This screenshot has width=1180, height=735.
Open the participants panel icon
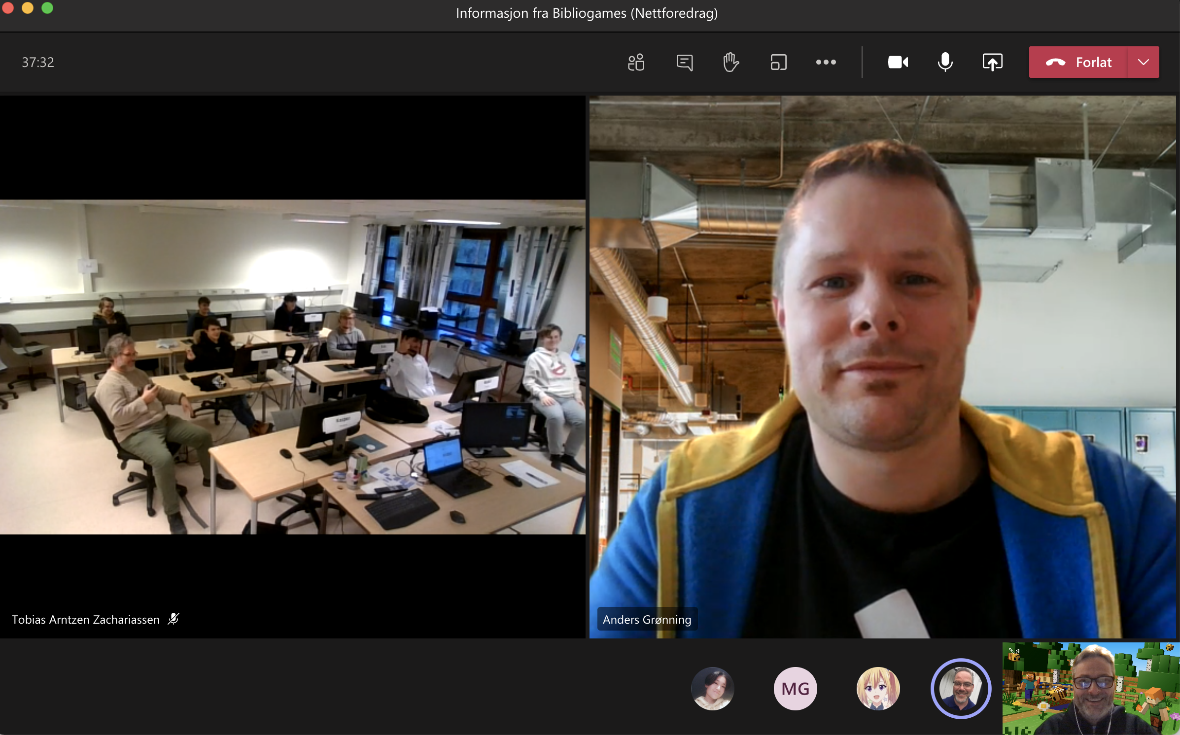click(x=636, y=63)
